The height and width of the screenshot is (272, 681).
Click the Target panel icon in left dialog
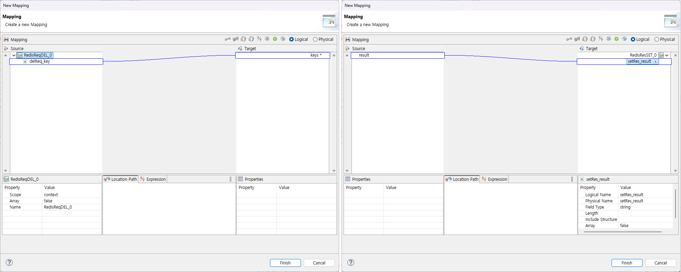[x=240, y=49]
